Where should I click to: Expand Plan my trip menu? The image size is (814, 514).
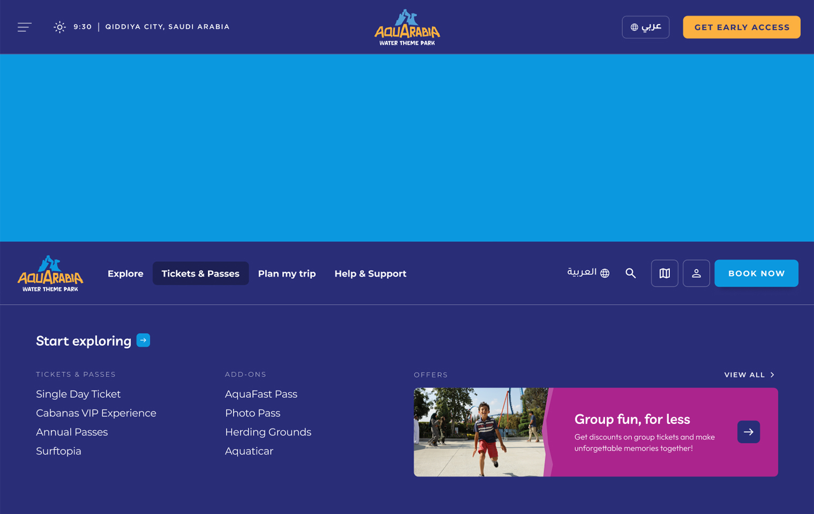click(287, 274)
